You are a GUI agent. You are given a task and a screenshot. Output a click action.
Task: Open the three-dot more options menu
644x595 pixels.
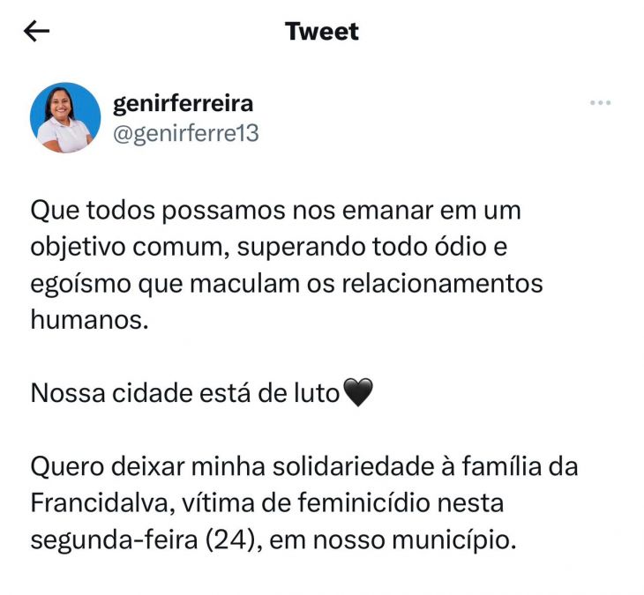(x=600, y=103)
